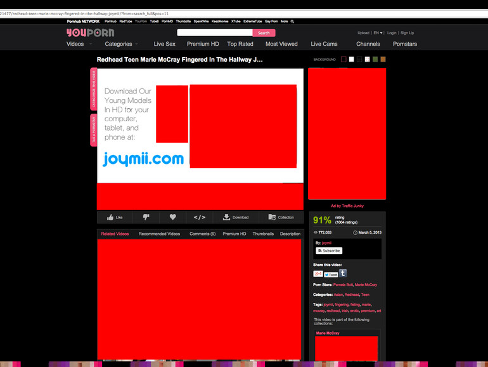Open the XTube network link
This screenshot has width=488, height=367.
click(x=236, y=22)
